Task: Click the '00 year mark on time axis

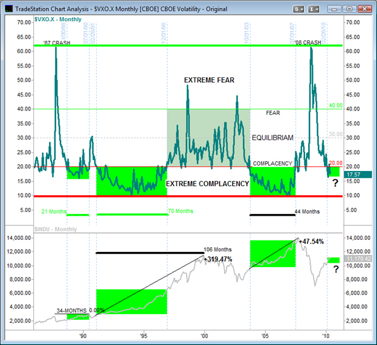Action: [x=204, y=335]
